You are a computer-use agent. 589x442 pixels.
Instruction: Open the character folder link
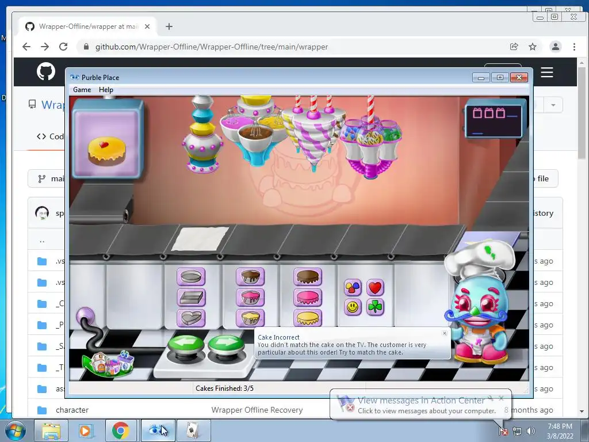72,410
